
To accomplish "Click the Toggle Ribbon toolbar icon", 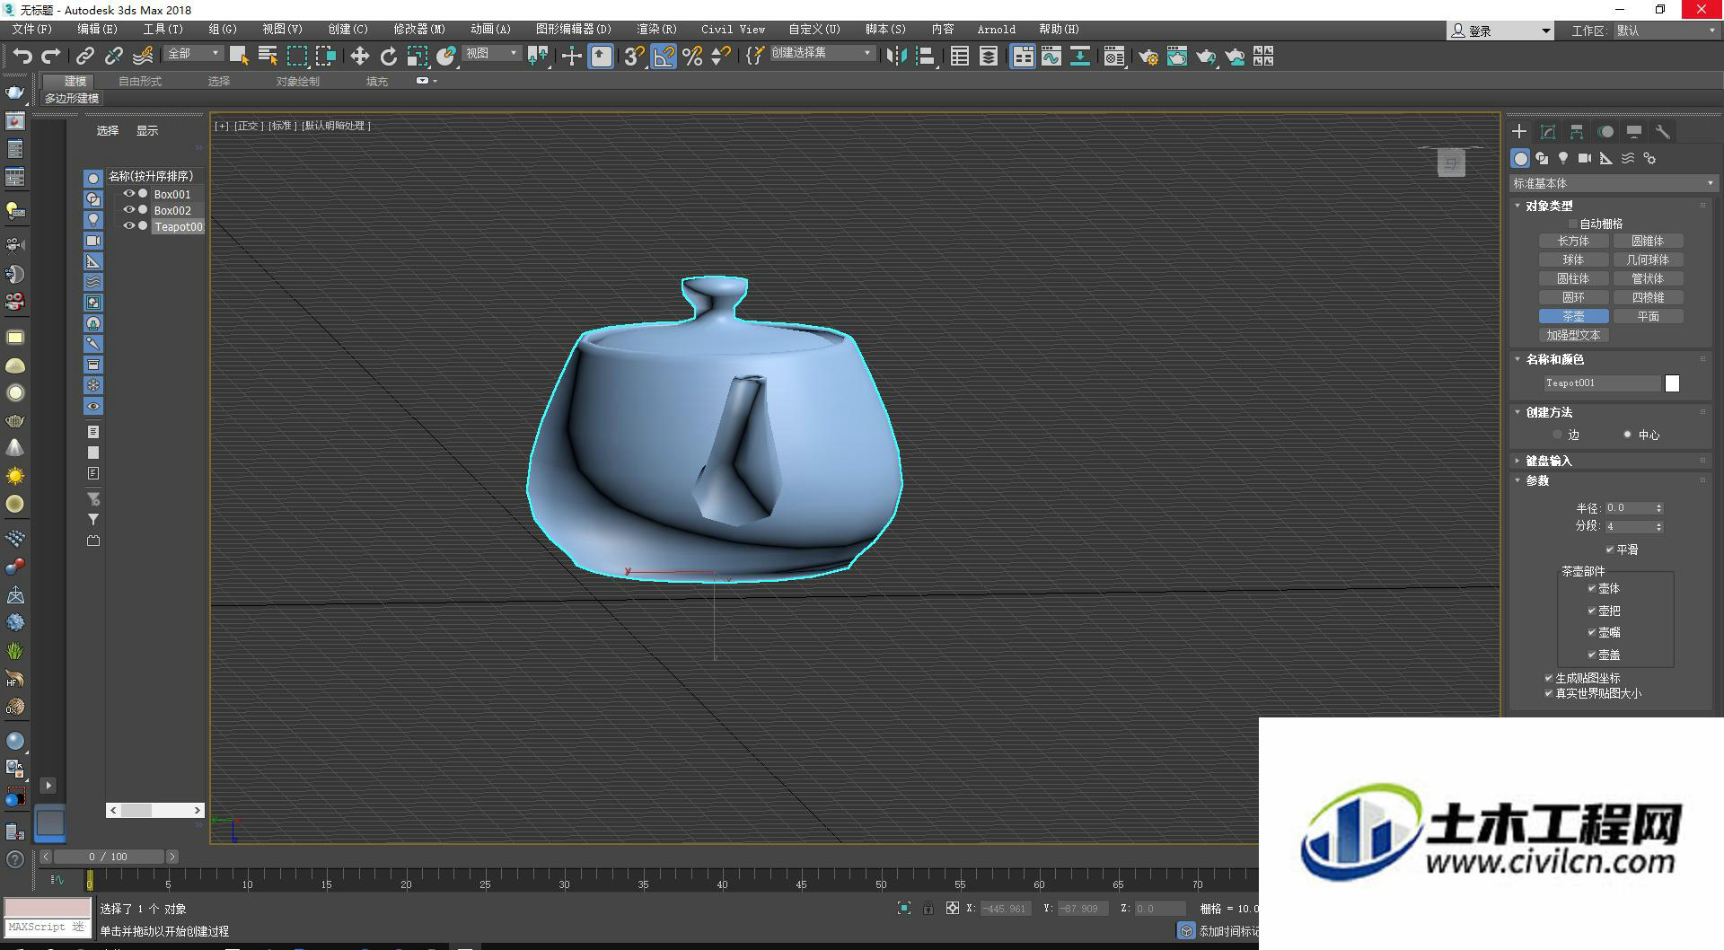I will 1022,56.
